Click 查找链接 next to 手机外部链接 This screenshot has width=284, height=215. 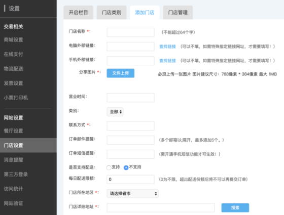[x=167, y=61]
